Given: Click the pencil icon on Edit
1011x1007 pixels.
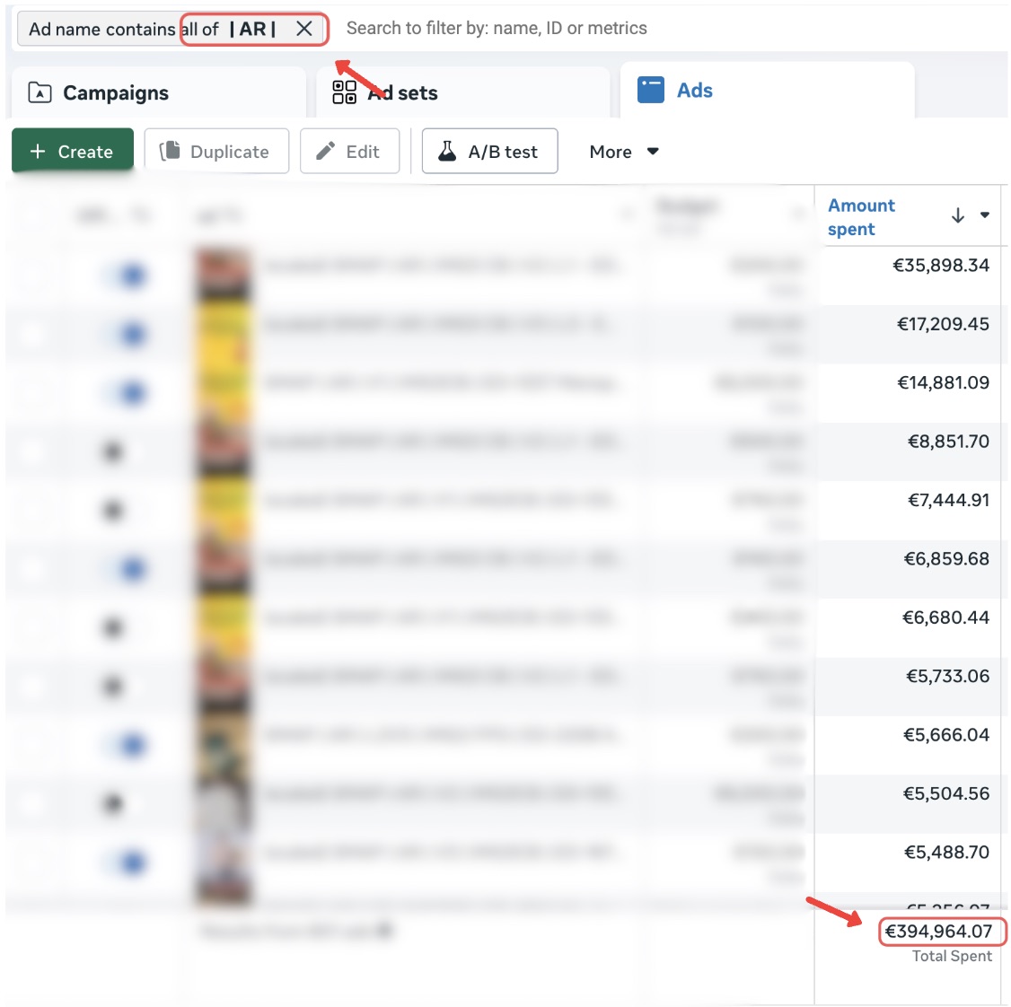Looking at the screenshot, I should click(325, 151).
